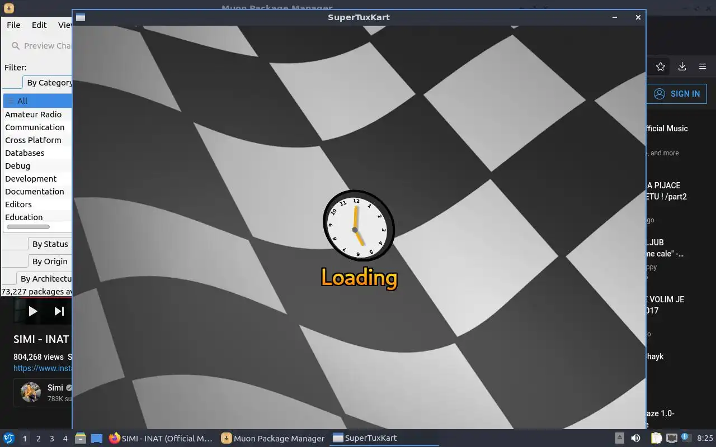
Task: Switch to Firefox SIMI - INAT taskbar entry
Action: click(x=161, y=439)
